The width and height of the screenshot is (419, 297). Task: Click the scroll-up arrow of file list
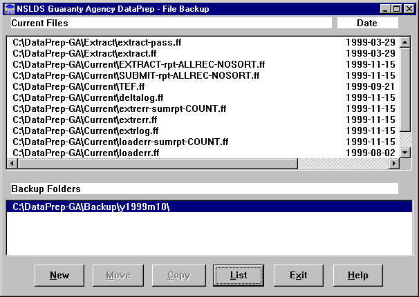tap(405, 42)
